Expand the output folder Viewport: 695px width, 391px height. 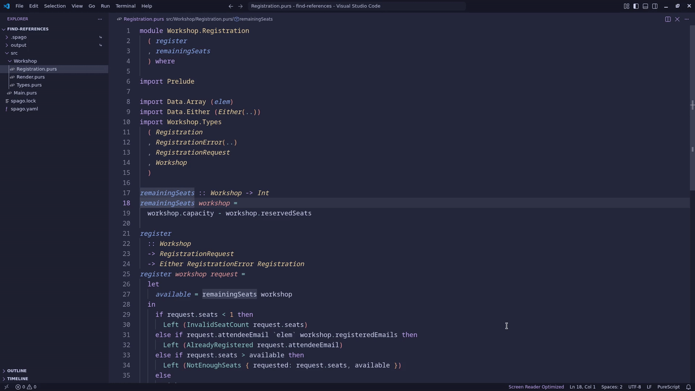[54, 45]
